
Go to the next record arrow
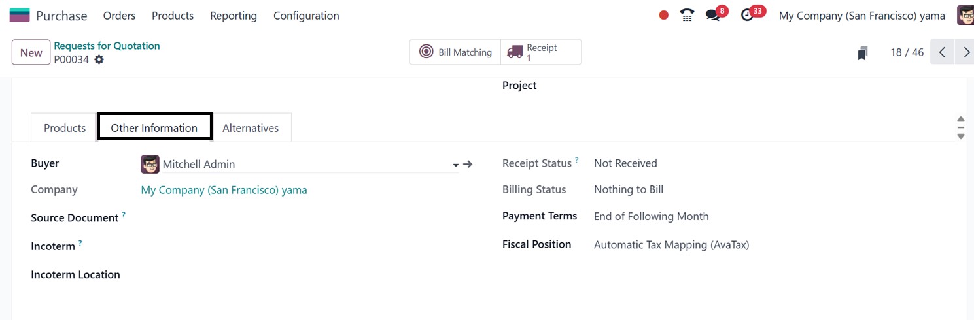965,52
